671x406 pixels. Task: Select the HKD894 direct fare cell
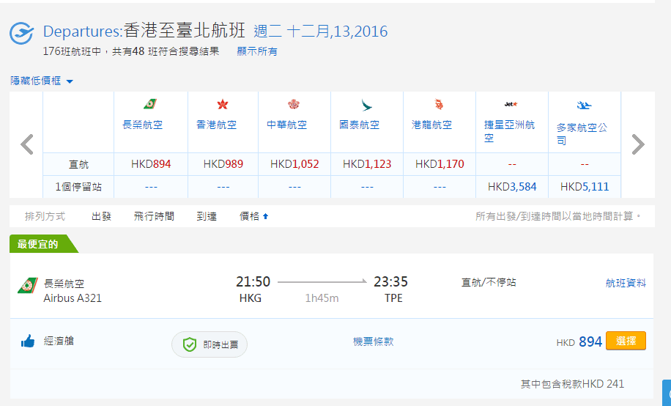click(x=151, y=164)
